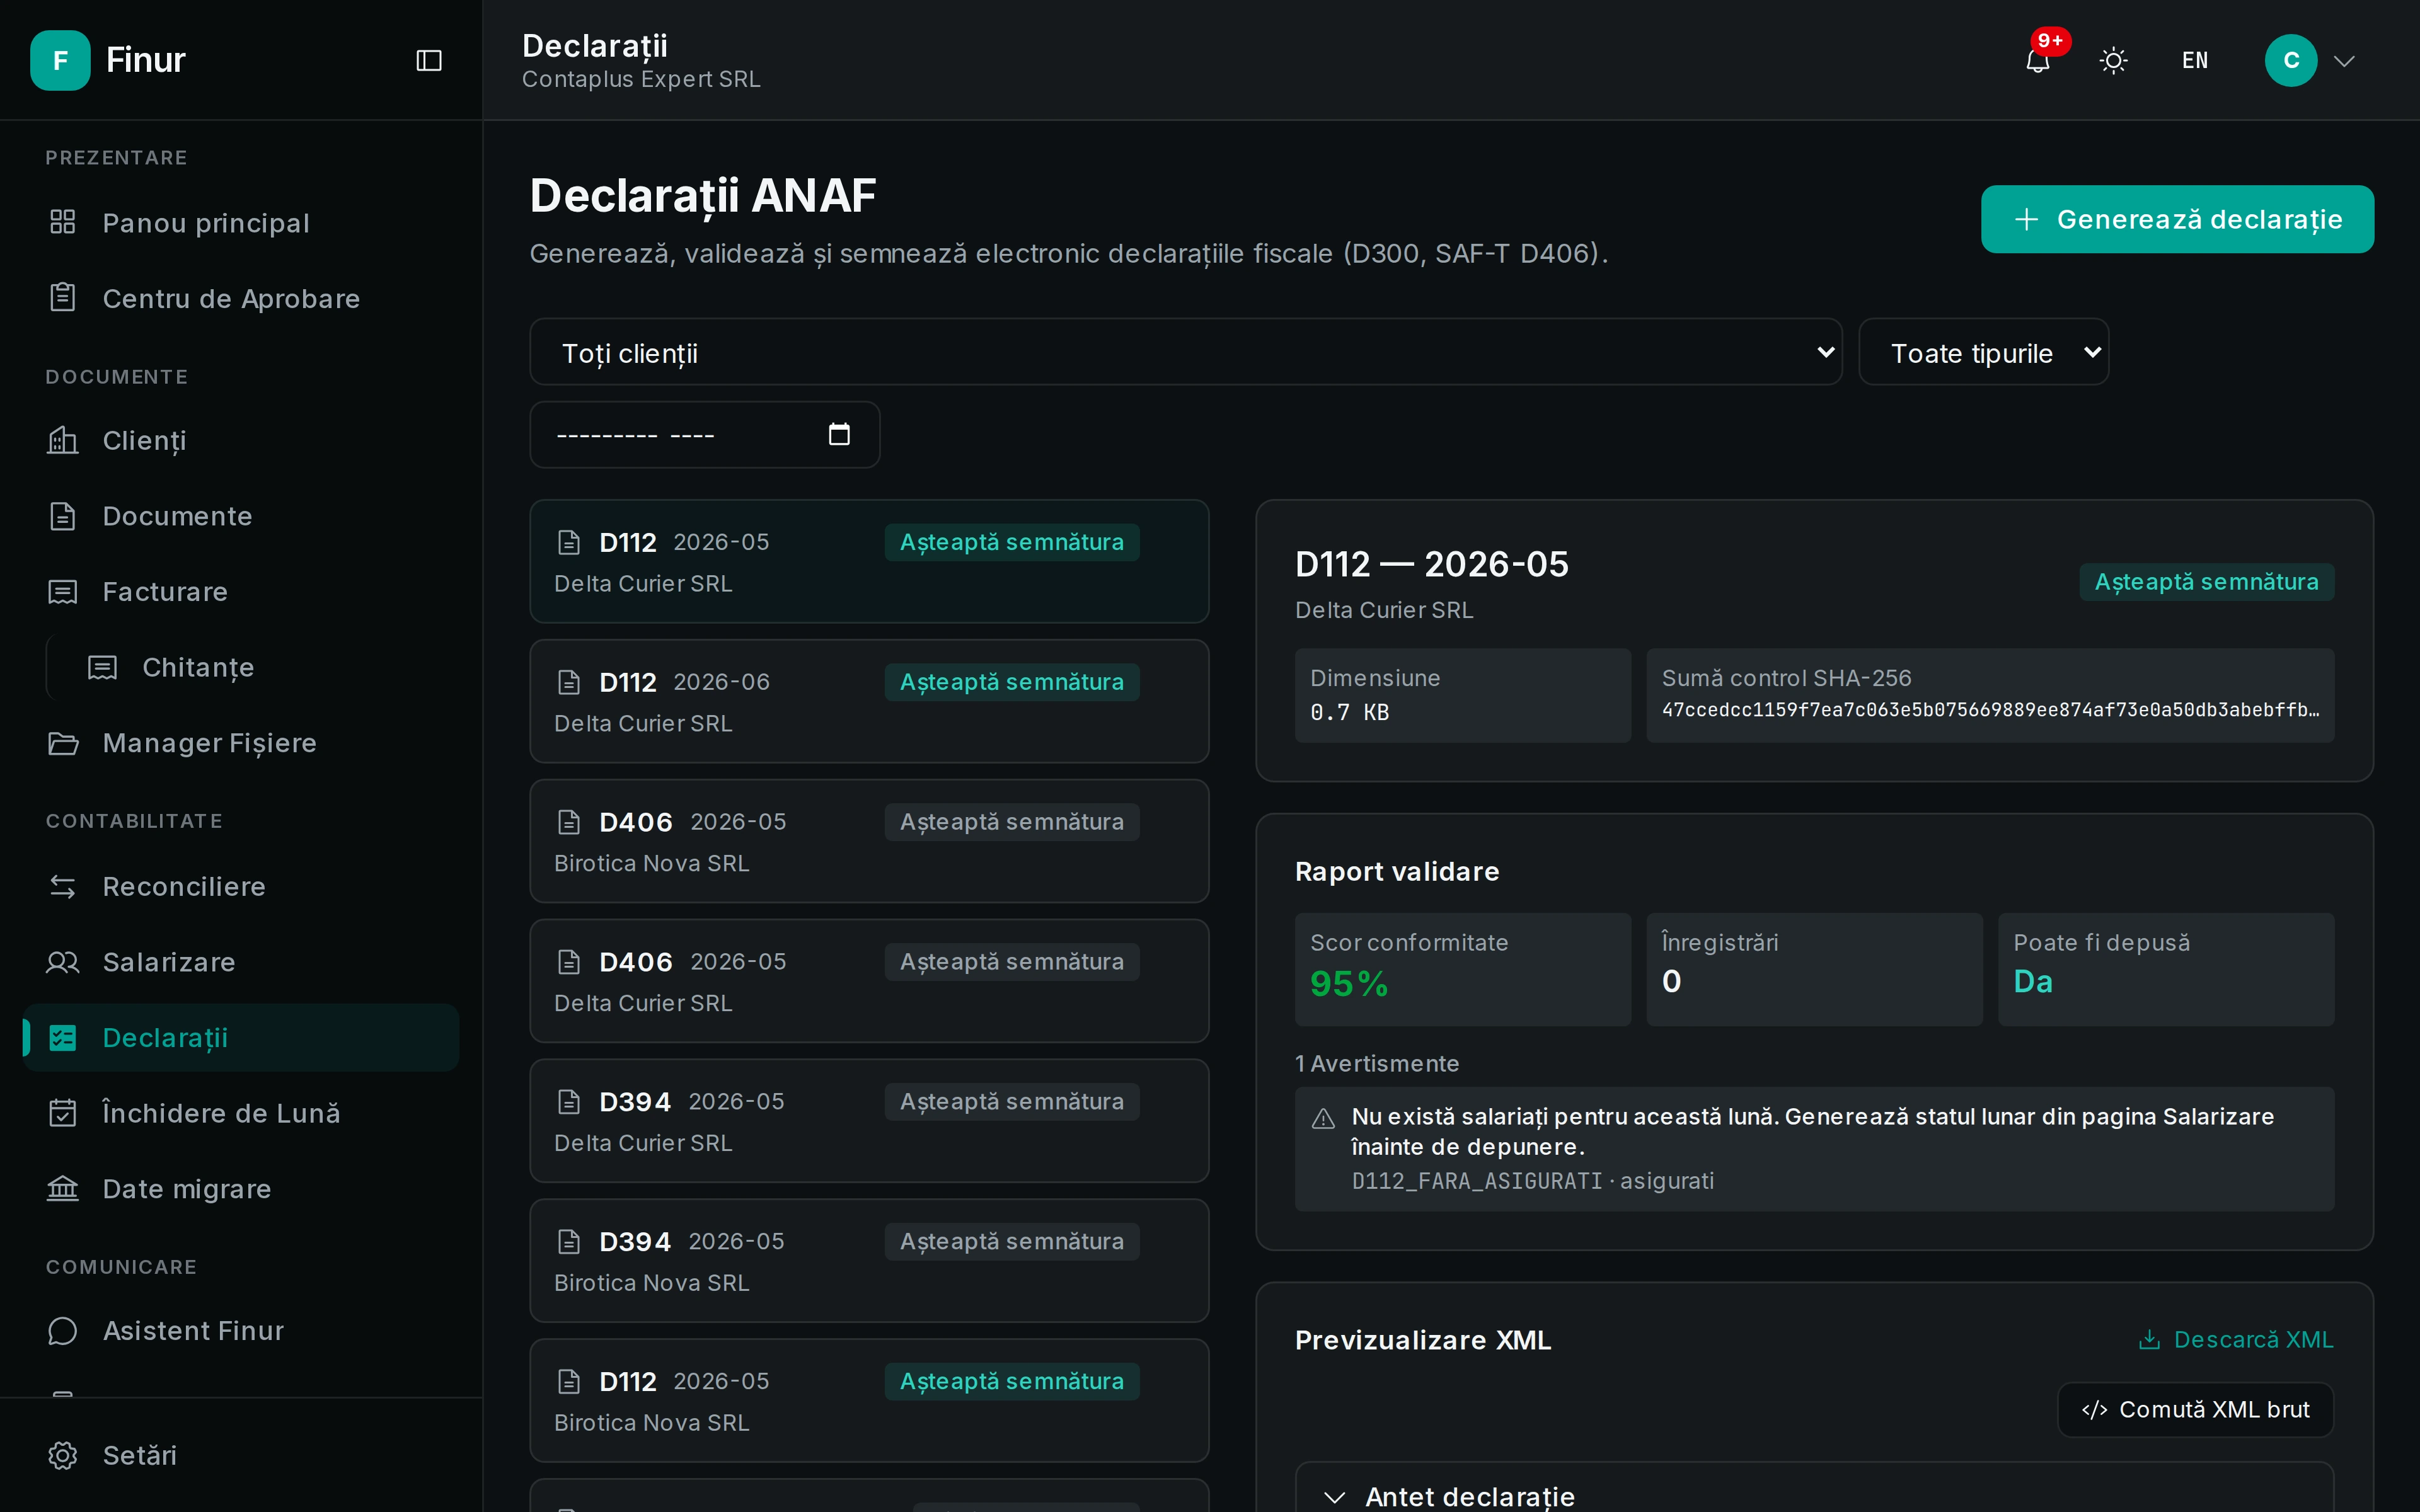
Task: Collapse the sidebar panel icon
Action: coord(429,61)
